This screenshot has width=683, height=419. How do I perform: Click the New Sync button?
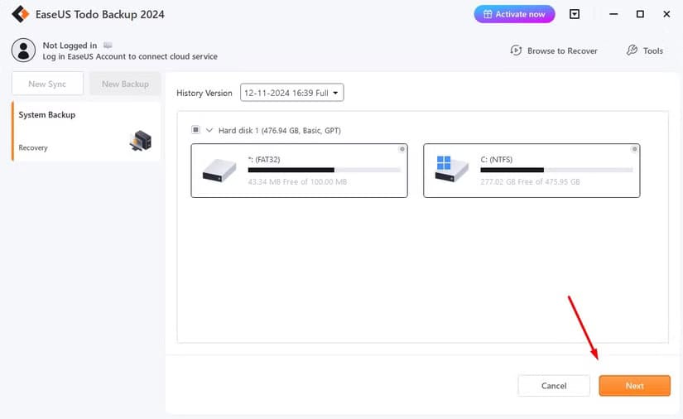[47, 84]
